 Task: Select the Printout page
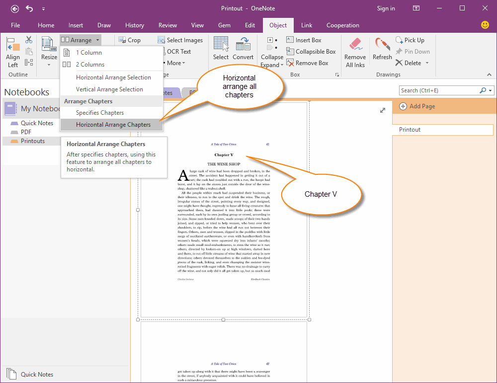pos(443,130)
